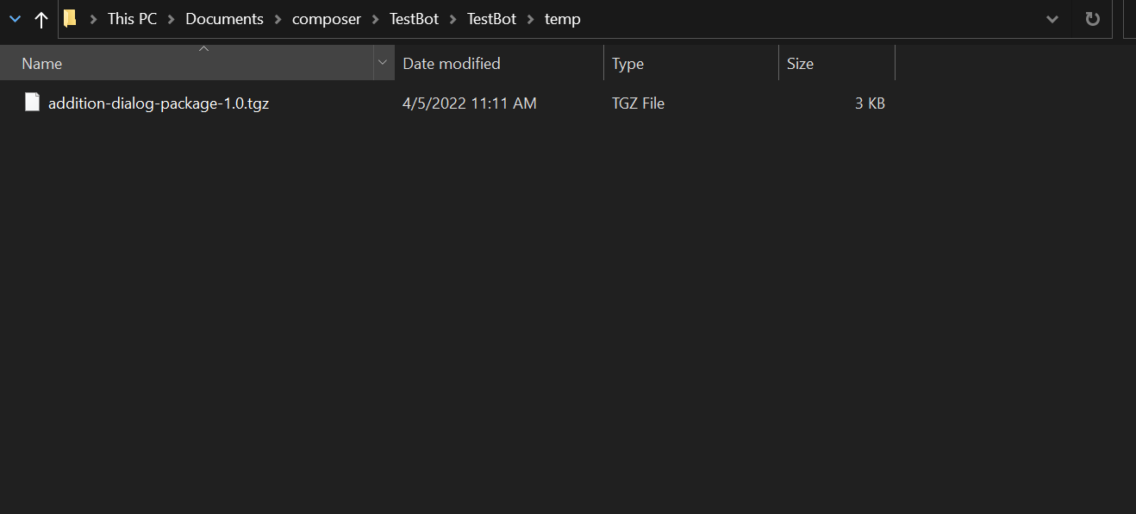This screenshot has height=514, width=1136.
Task: Open recent locations chevron beside Up arrow
Action: pyautogui.click(x=15, y=19)
